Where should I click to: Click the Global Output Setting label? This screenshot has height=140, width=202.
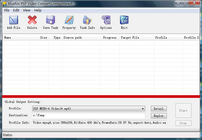(x=23, y=102)
